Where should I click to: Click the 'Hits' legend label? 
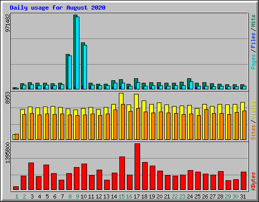coord(253,21)
